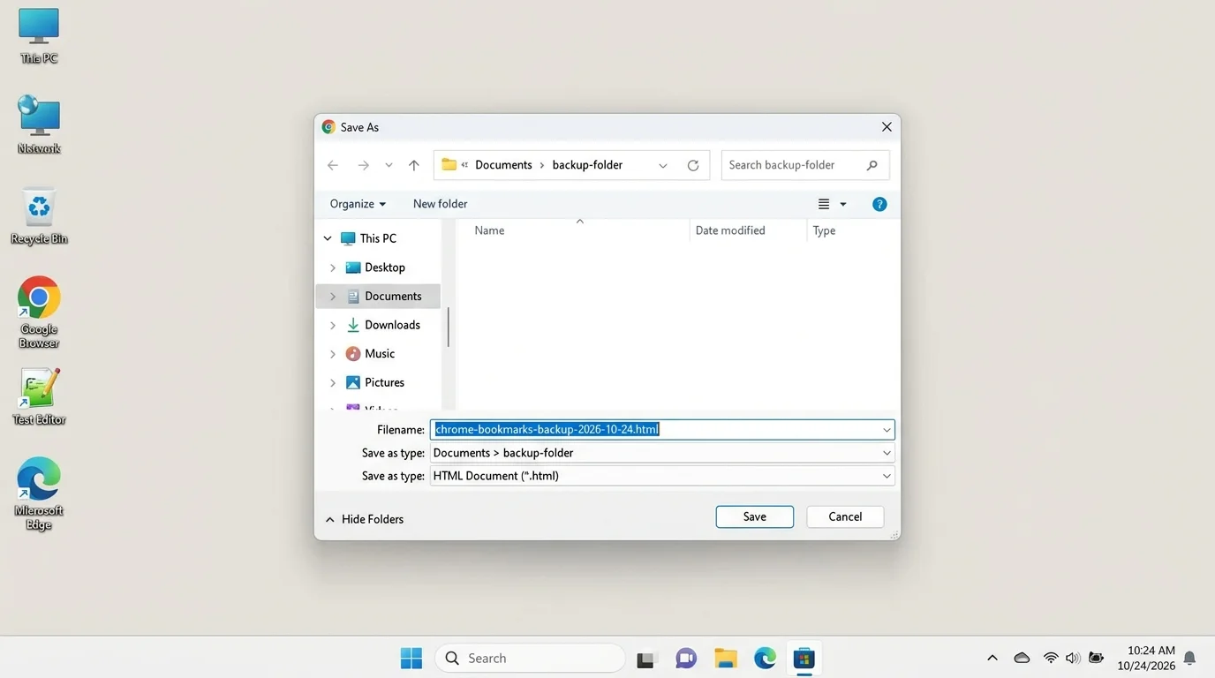
Task: Select the Recycle Bin desktop icon
Action: 39,216
